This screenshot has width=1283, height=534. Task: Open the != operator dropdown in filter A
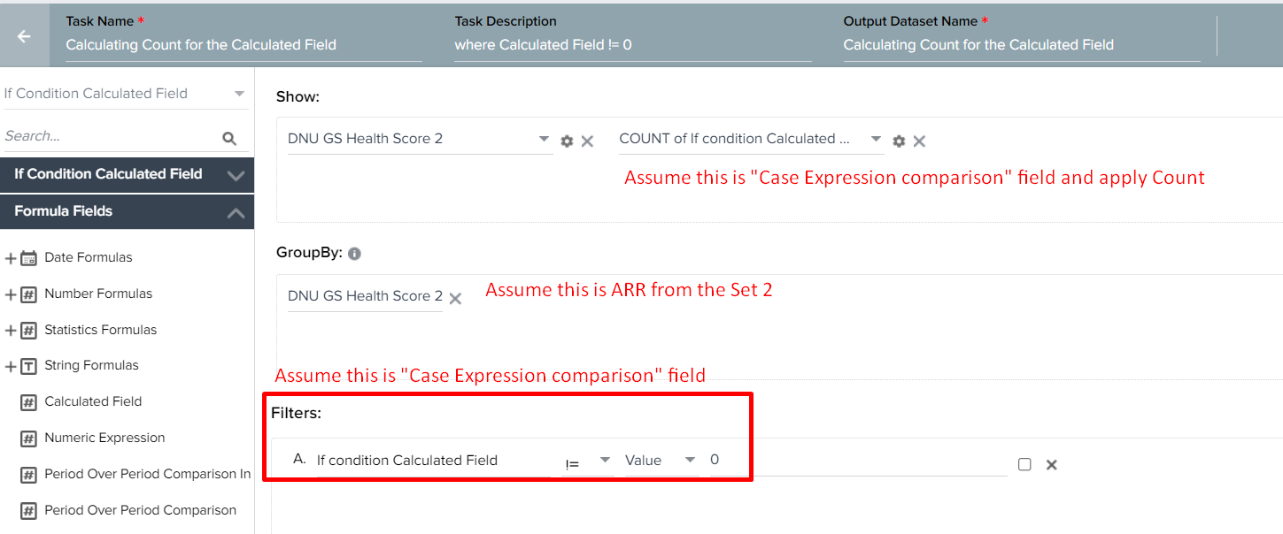point(588,461)
